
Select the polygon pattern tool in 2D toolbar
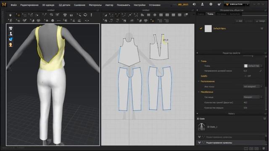142,15
